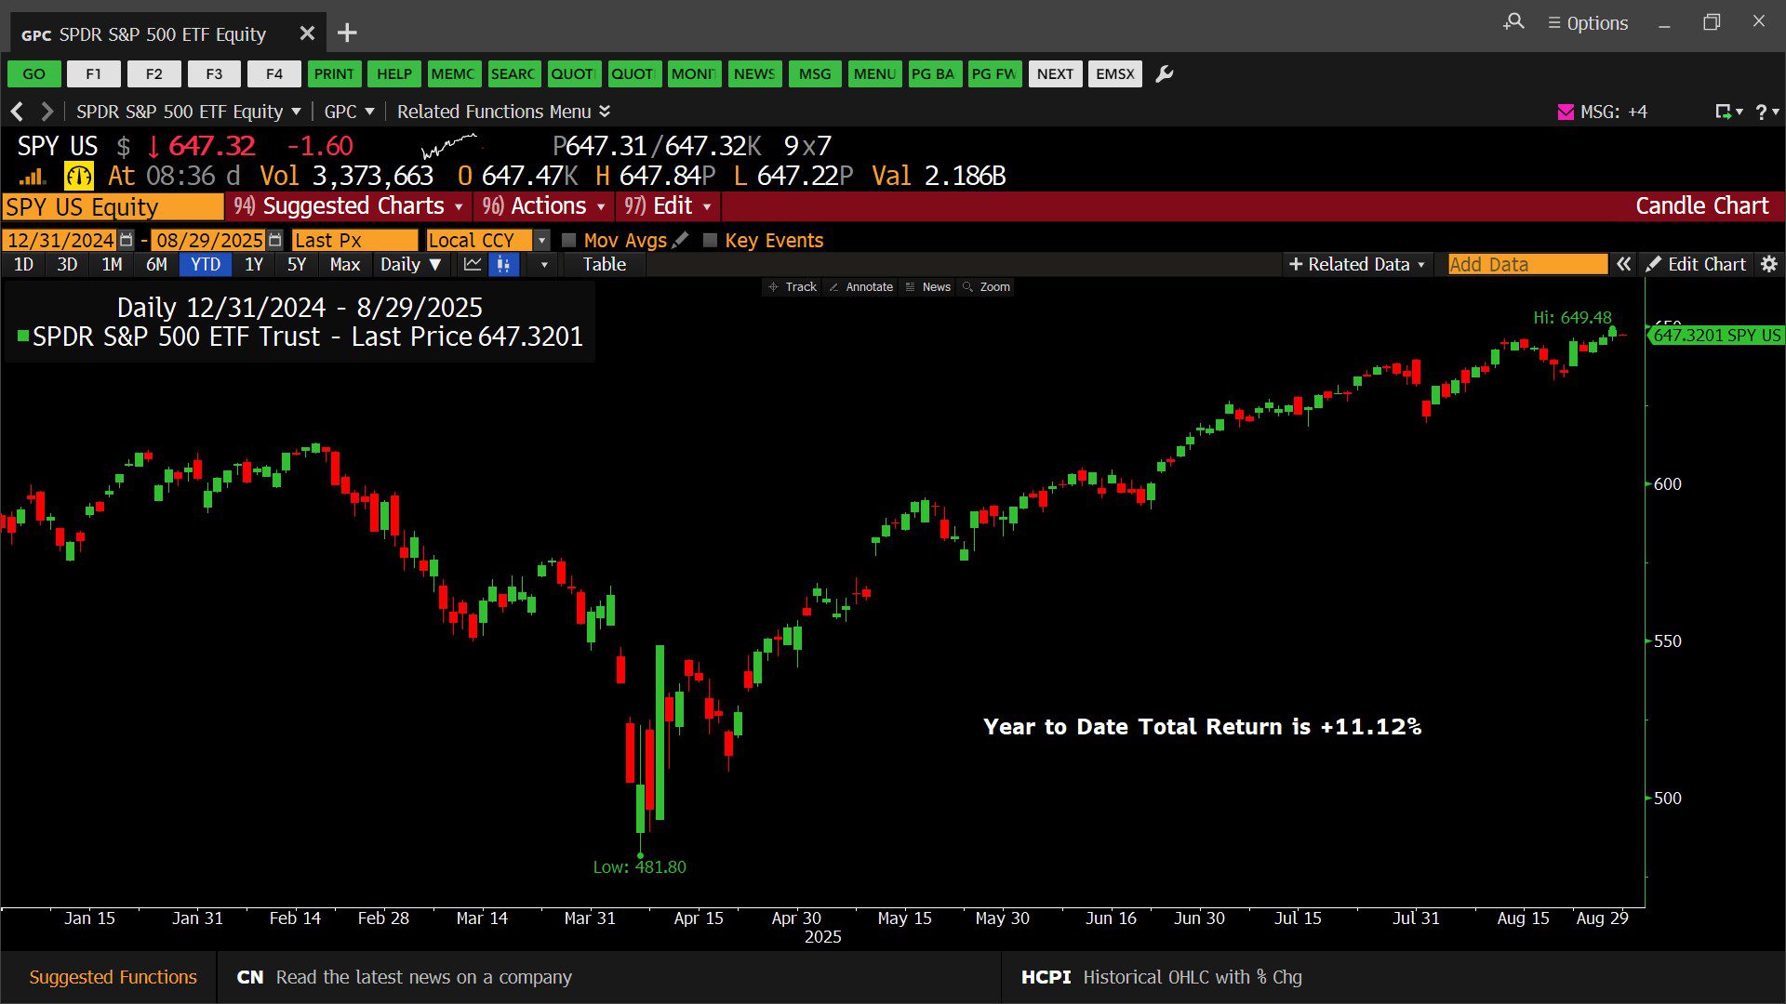1786x1004 pixels.
Task: Open the end date calendar picker
Action: (274, 240)
